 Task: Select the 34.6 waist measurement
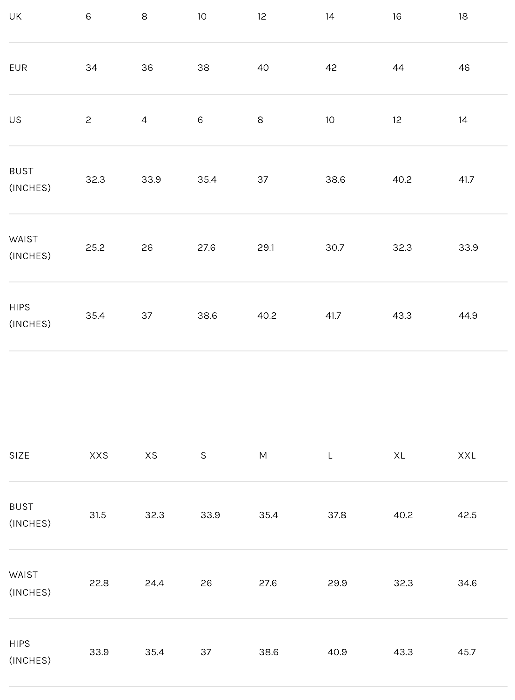467,583
